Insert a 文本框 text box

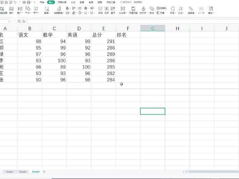[123, 10]
